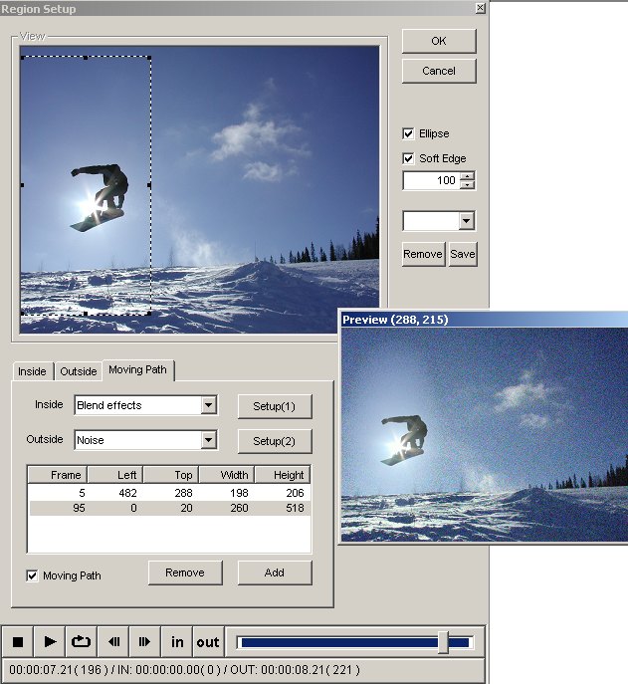
Task: Toggle loop playback icon
Action: 82,642
